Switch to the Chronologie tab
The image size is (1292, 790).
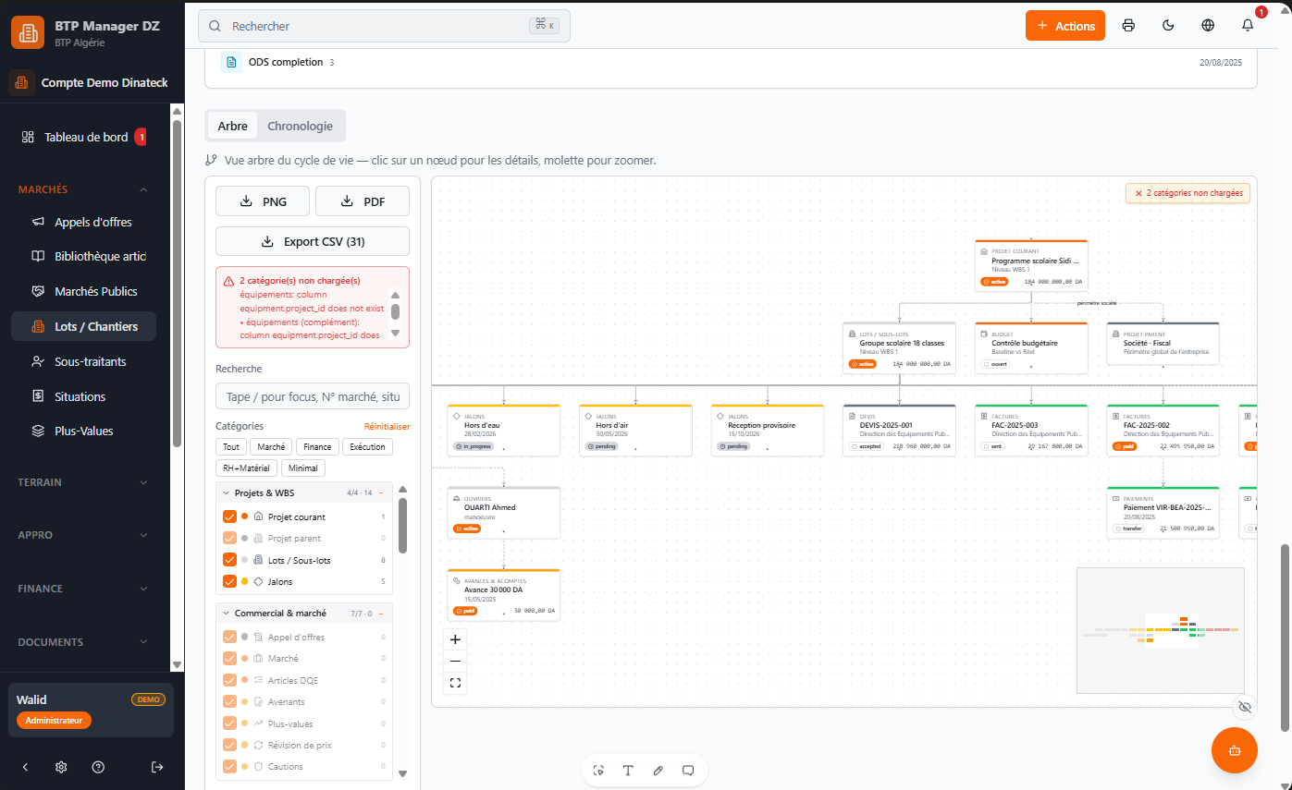point(300,126)
